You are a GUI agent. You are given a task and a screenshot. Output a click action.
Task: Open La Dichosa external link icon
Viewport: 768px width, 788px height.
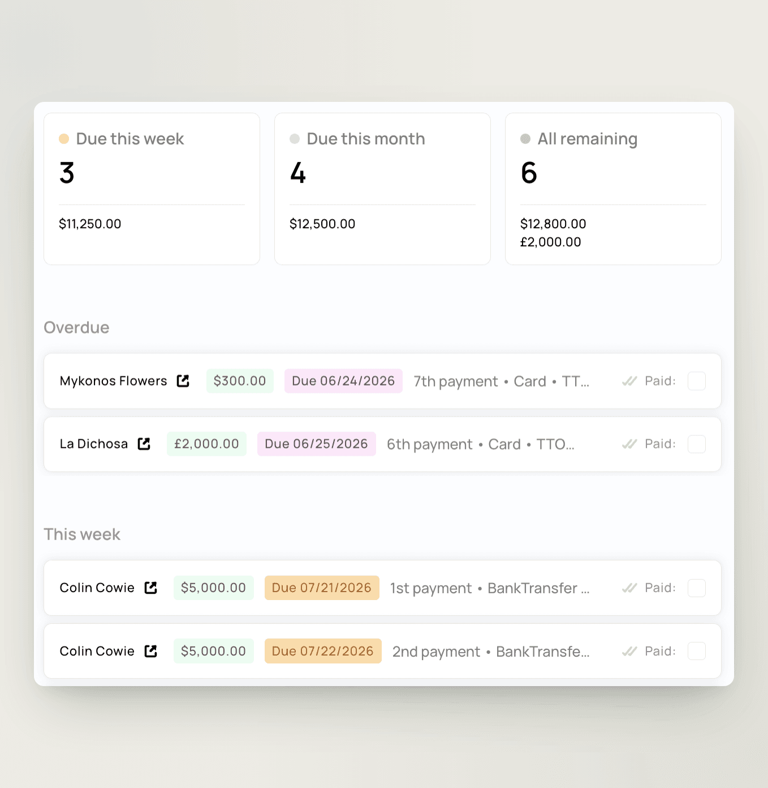click(144, 444)
